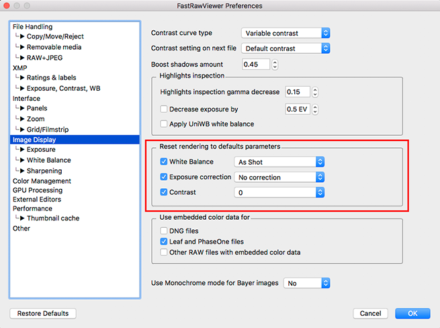Image resolution: width=440 pixels, height=328 pixels.
Task: Uncheck Leaf and PhaseOne files checkbox
Action: (x=164, y=241)
